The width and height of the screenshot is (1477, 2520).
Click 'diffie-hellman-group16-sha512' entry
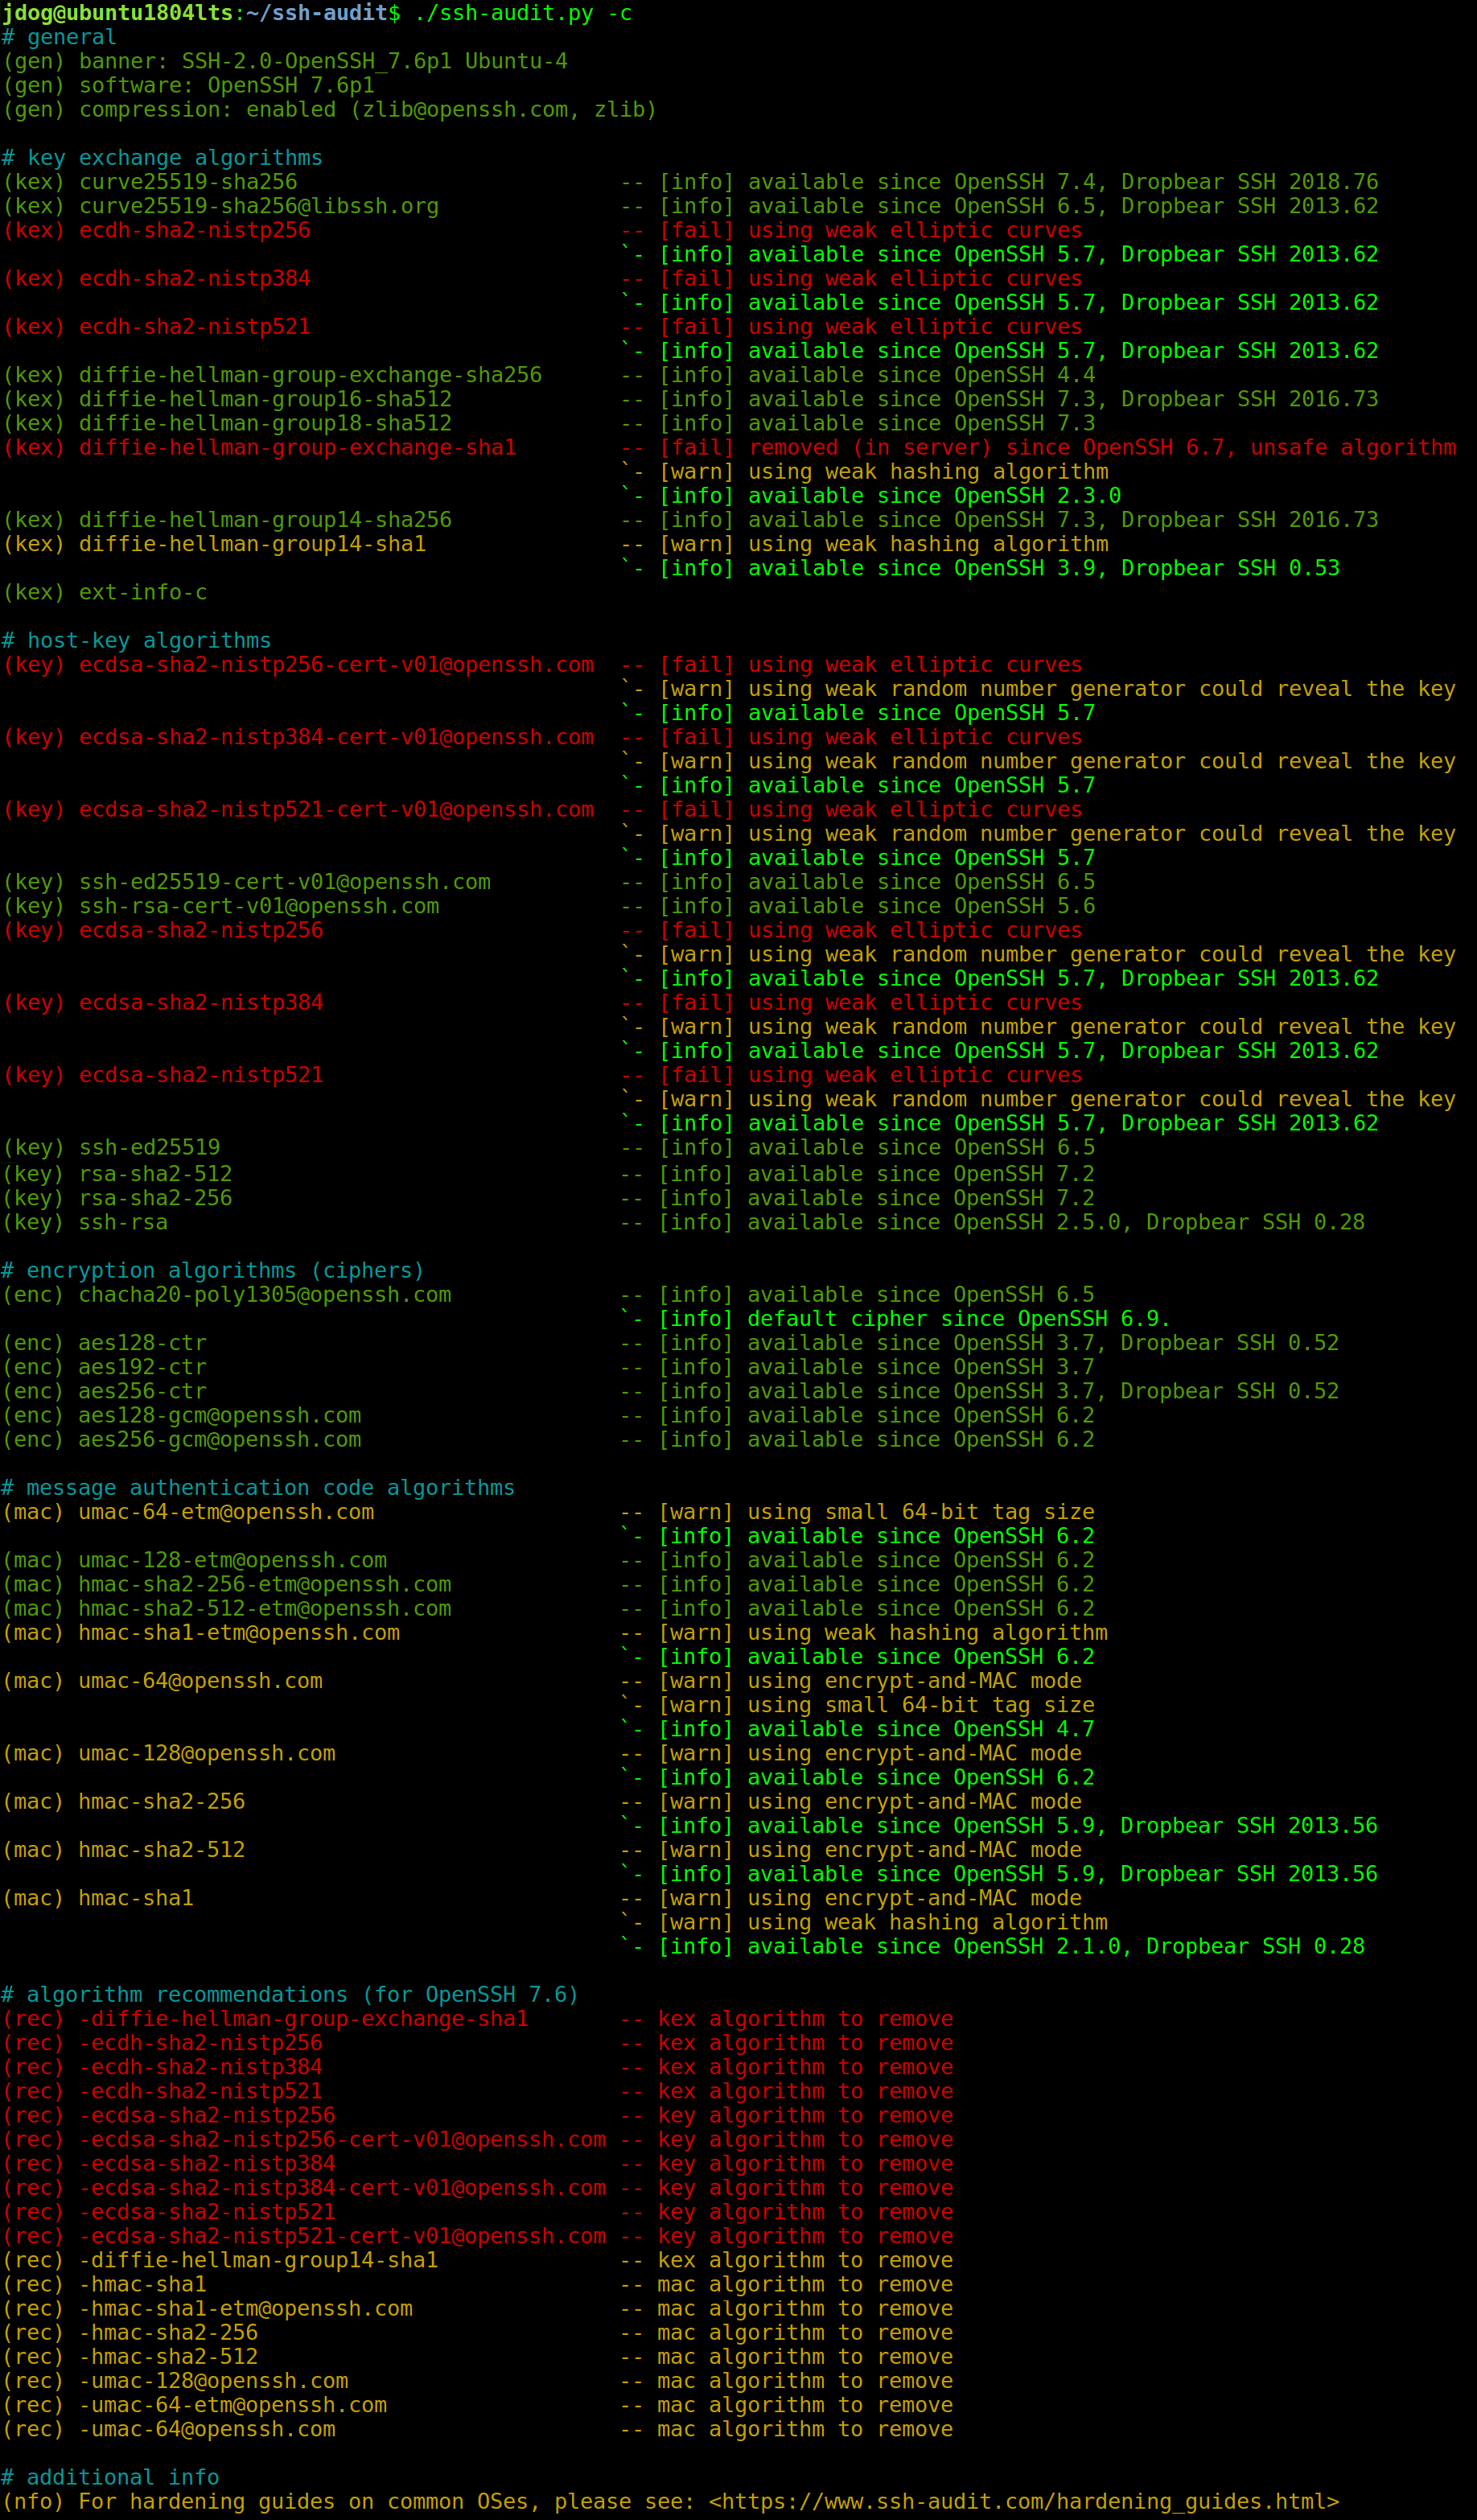[265, 399]
